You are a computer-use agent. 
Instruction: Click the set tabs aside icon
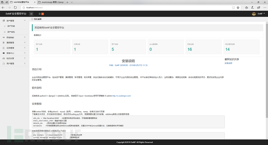pos(7,2)
